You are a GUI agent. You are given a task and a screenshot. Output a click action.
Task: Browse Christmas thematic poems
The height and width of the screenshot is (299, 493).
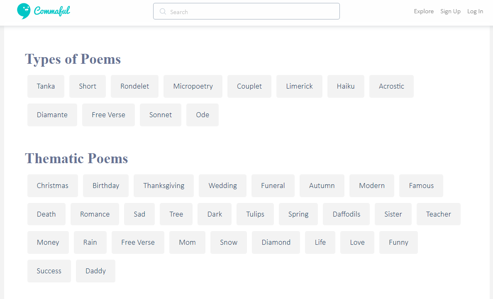tap(52, 186)
